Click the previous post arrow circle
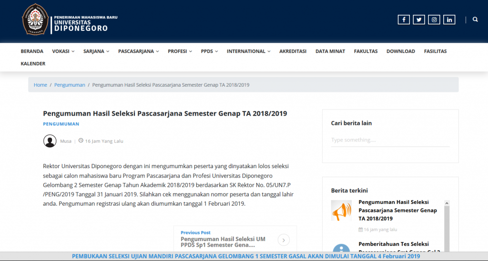488x261 pixels. point(283,240)
